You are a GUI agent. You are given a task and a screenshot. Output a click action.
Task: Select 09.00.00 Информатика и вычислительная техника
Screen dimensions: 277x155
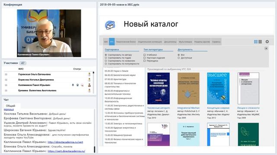click(x=117, y=93)
